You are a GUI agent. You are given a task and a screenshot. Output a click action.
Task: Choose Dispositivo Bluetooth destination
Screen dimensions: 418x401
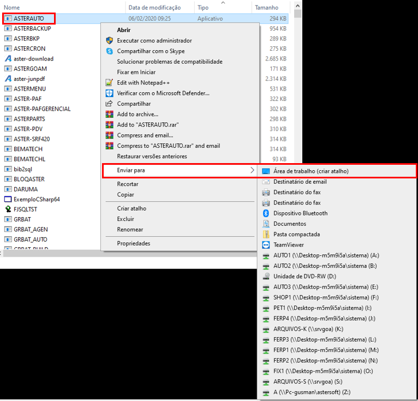[337, 213]
